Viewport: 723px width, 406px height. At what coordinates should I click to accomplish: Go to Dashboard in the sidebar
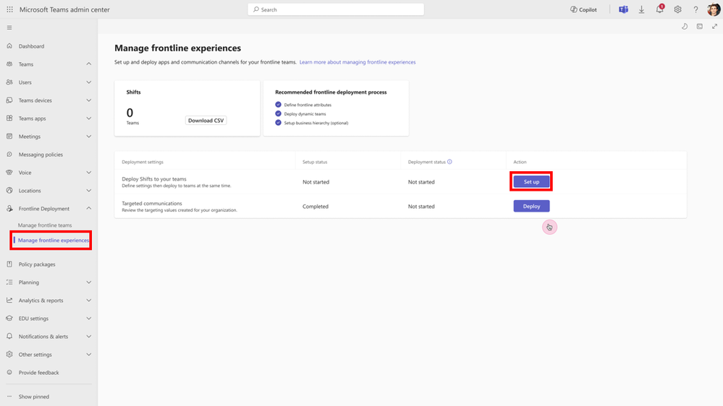point(31,46)
